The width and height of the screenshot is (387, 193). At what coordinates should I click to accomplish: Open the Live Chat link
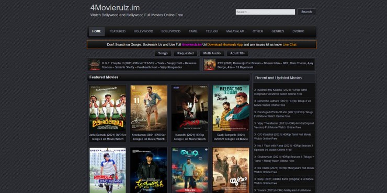(290, 45)
